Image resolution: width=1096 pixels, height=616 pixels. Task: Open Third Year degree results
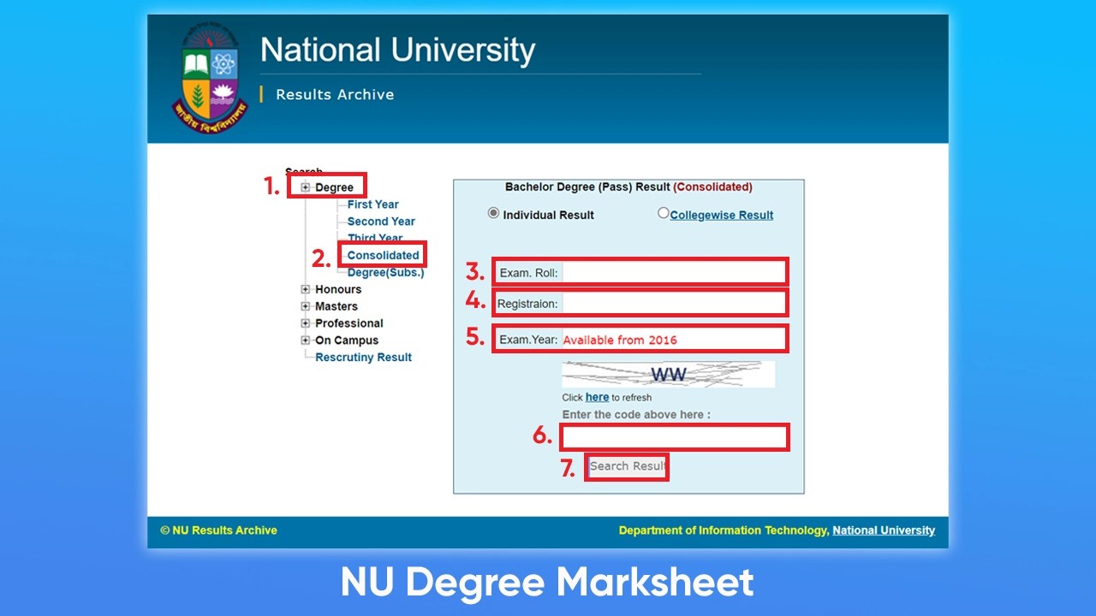coord(375,238)
